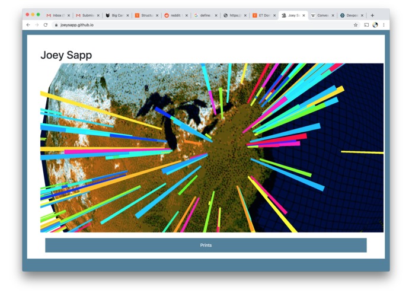Image resolution: width=412 pixels, height=293 pixels.
Task: Bookmark this page with the star icon
Action: (x=356, y=25)
